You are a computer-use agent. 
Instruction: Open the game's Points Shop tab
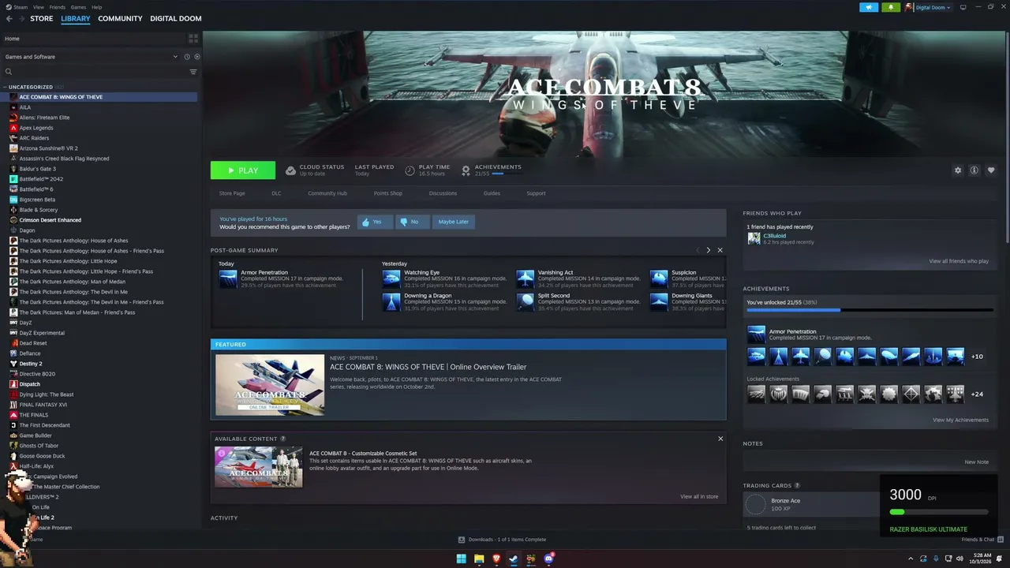(387, 193)
